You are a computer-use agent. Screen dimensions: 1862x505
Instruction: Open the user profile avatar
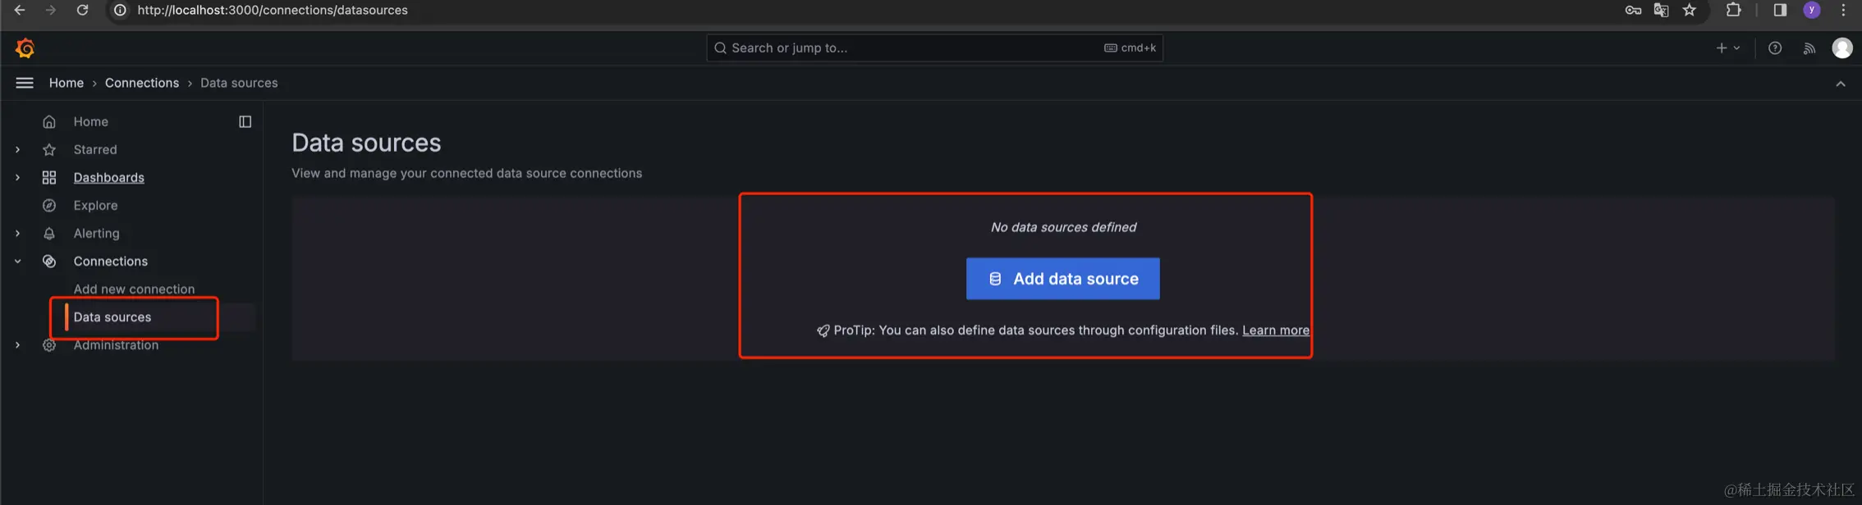[1842, 48]
